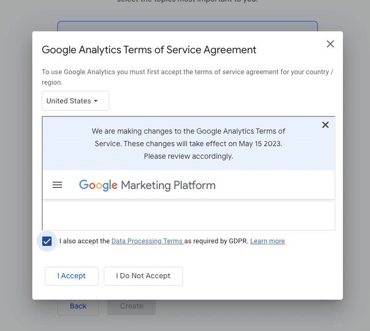Click the greyed Create button behind dialog
Screen dimensions: 370x331
point(131,307)
